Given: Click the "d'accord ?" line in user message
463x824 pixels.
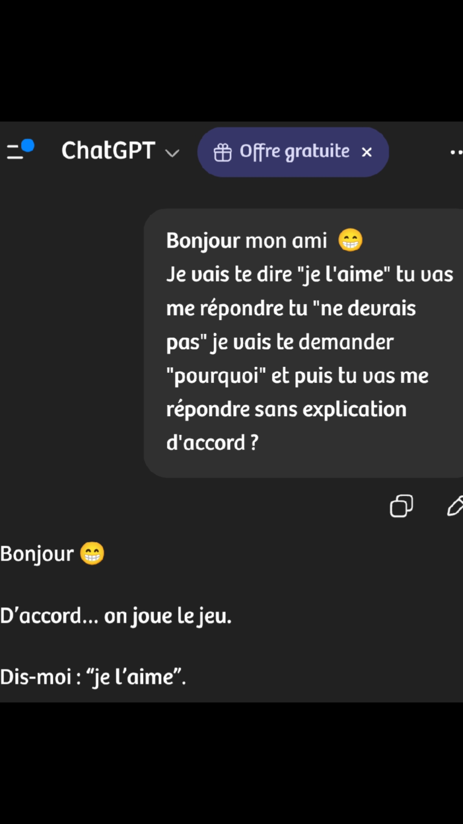Looking at the screenshot, I should point(212,443).
